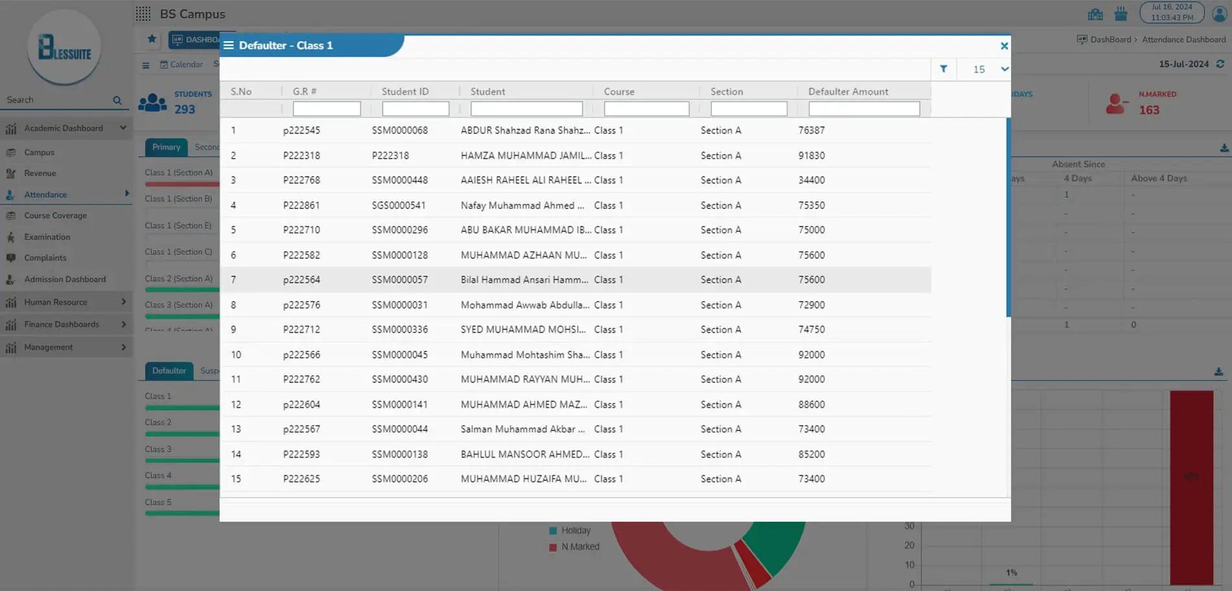Click the G.R # filter input field

click(326, 109)
